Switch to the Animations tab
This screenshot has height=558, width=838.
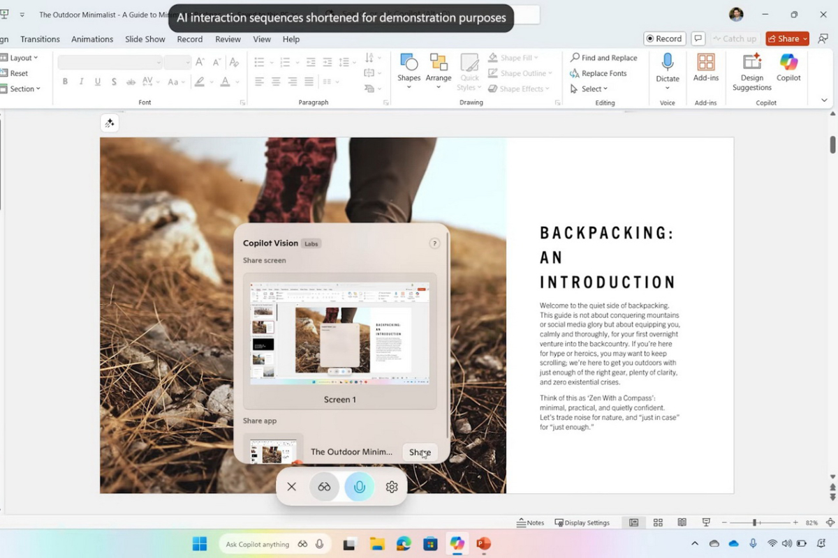[x=92, y=39]
